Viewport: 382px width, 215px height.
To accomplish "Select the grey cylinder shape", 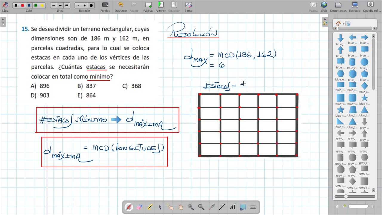I will tap(341, 157).
